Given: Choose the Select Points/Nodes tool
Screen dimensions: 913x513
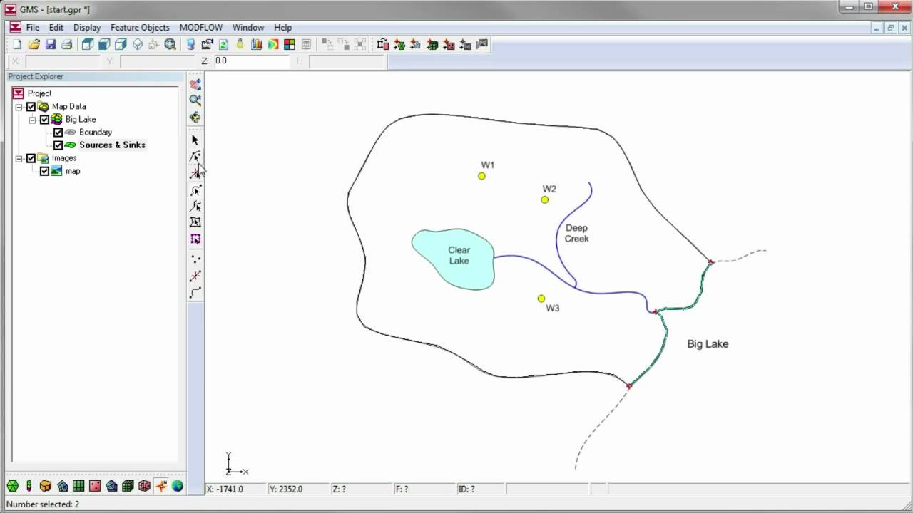Looking at the screenshot, I should [x=195, y=156].
